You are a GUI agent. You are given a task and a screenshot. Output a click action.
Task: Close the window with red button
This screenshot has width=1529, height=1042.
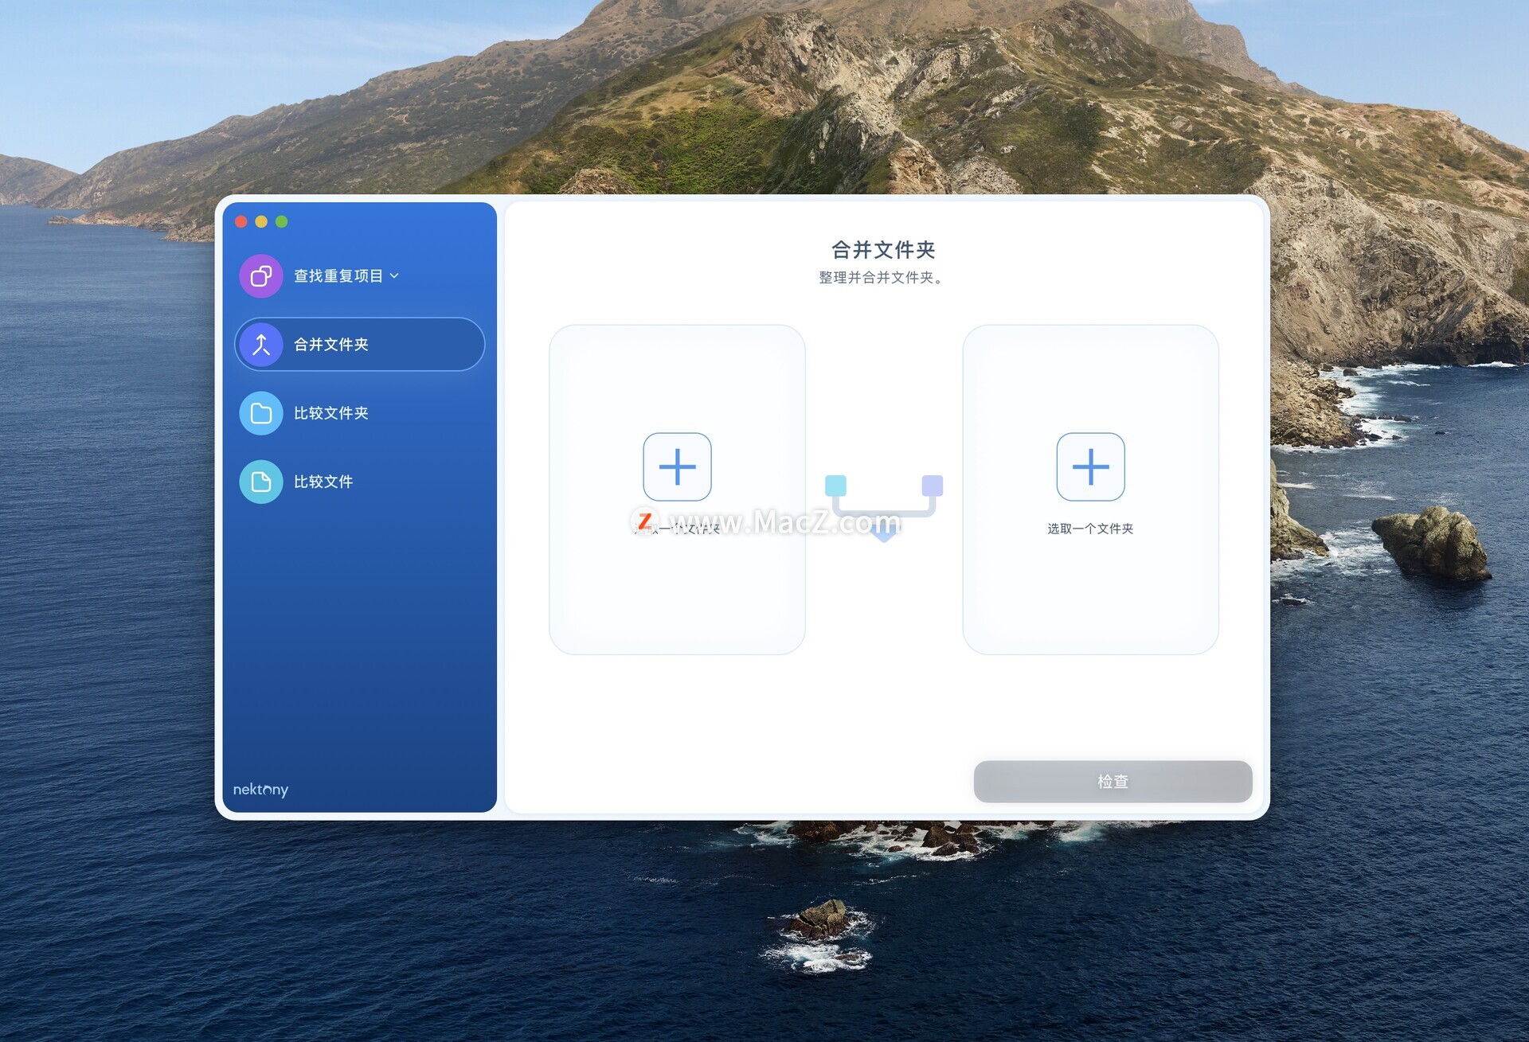241,222
